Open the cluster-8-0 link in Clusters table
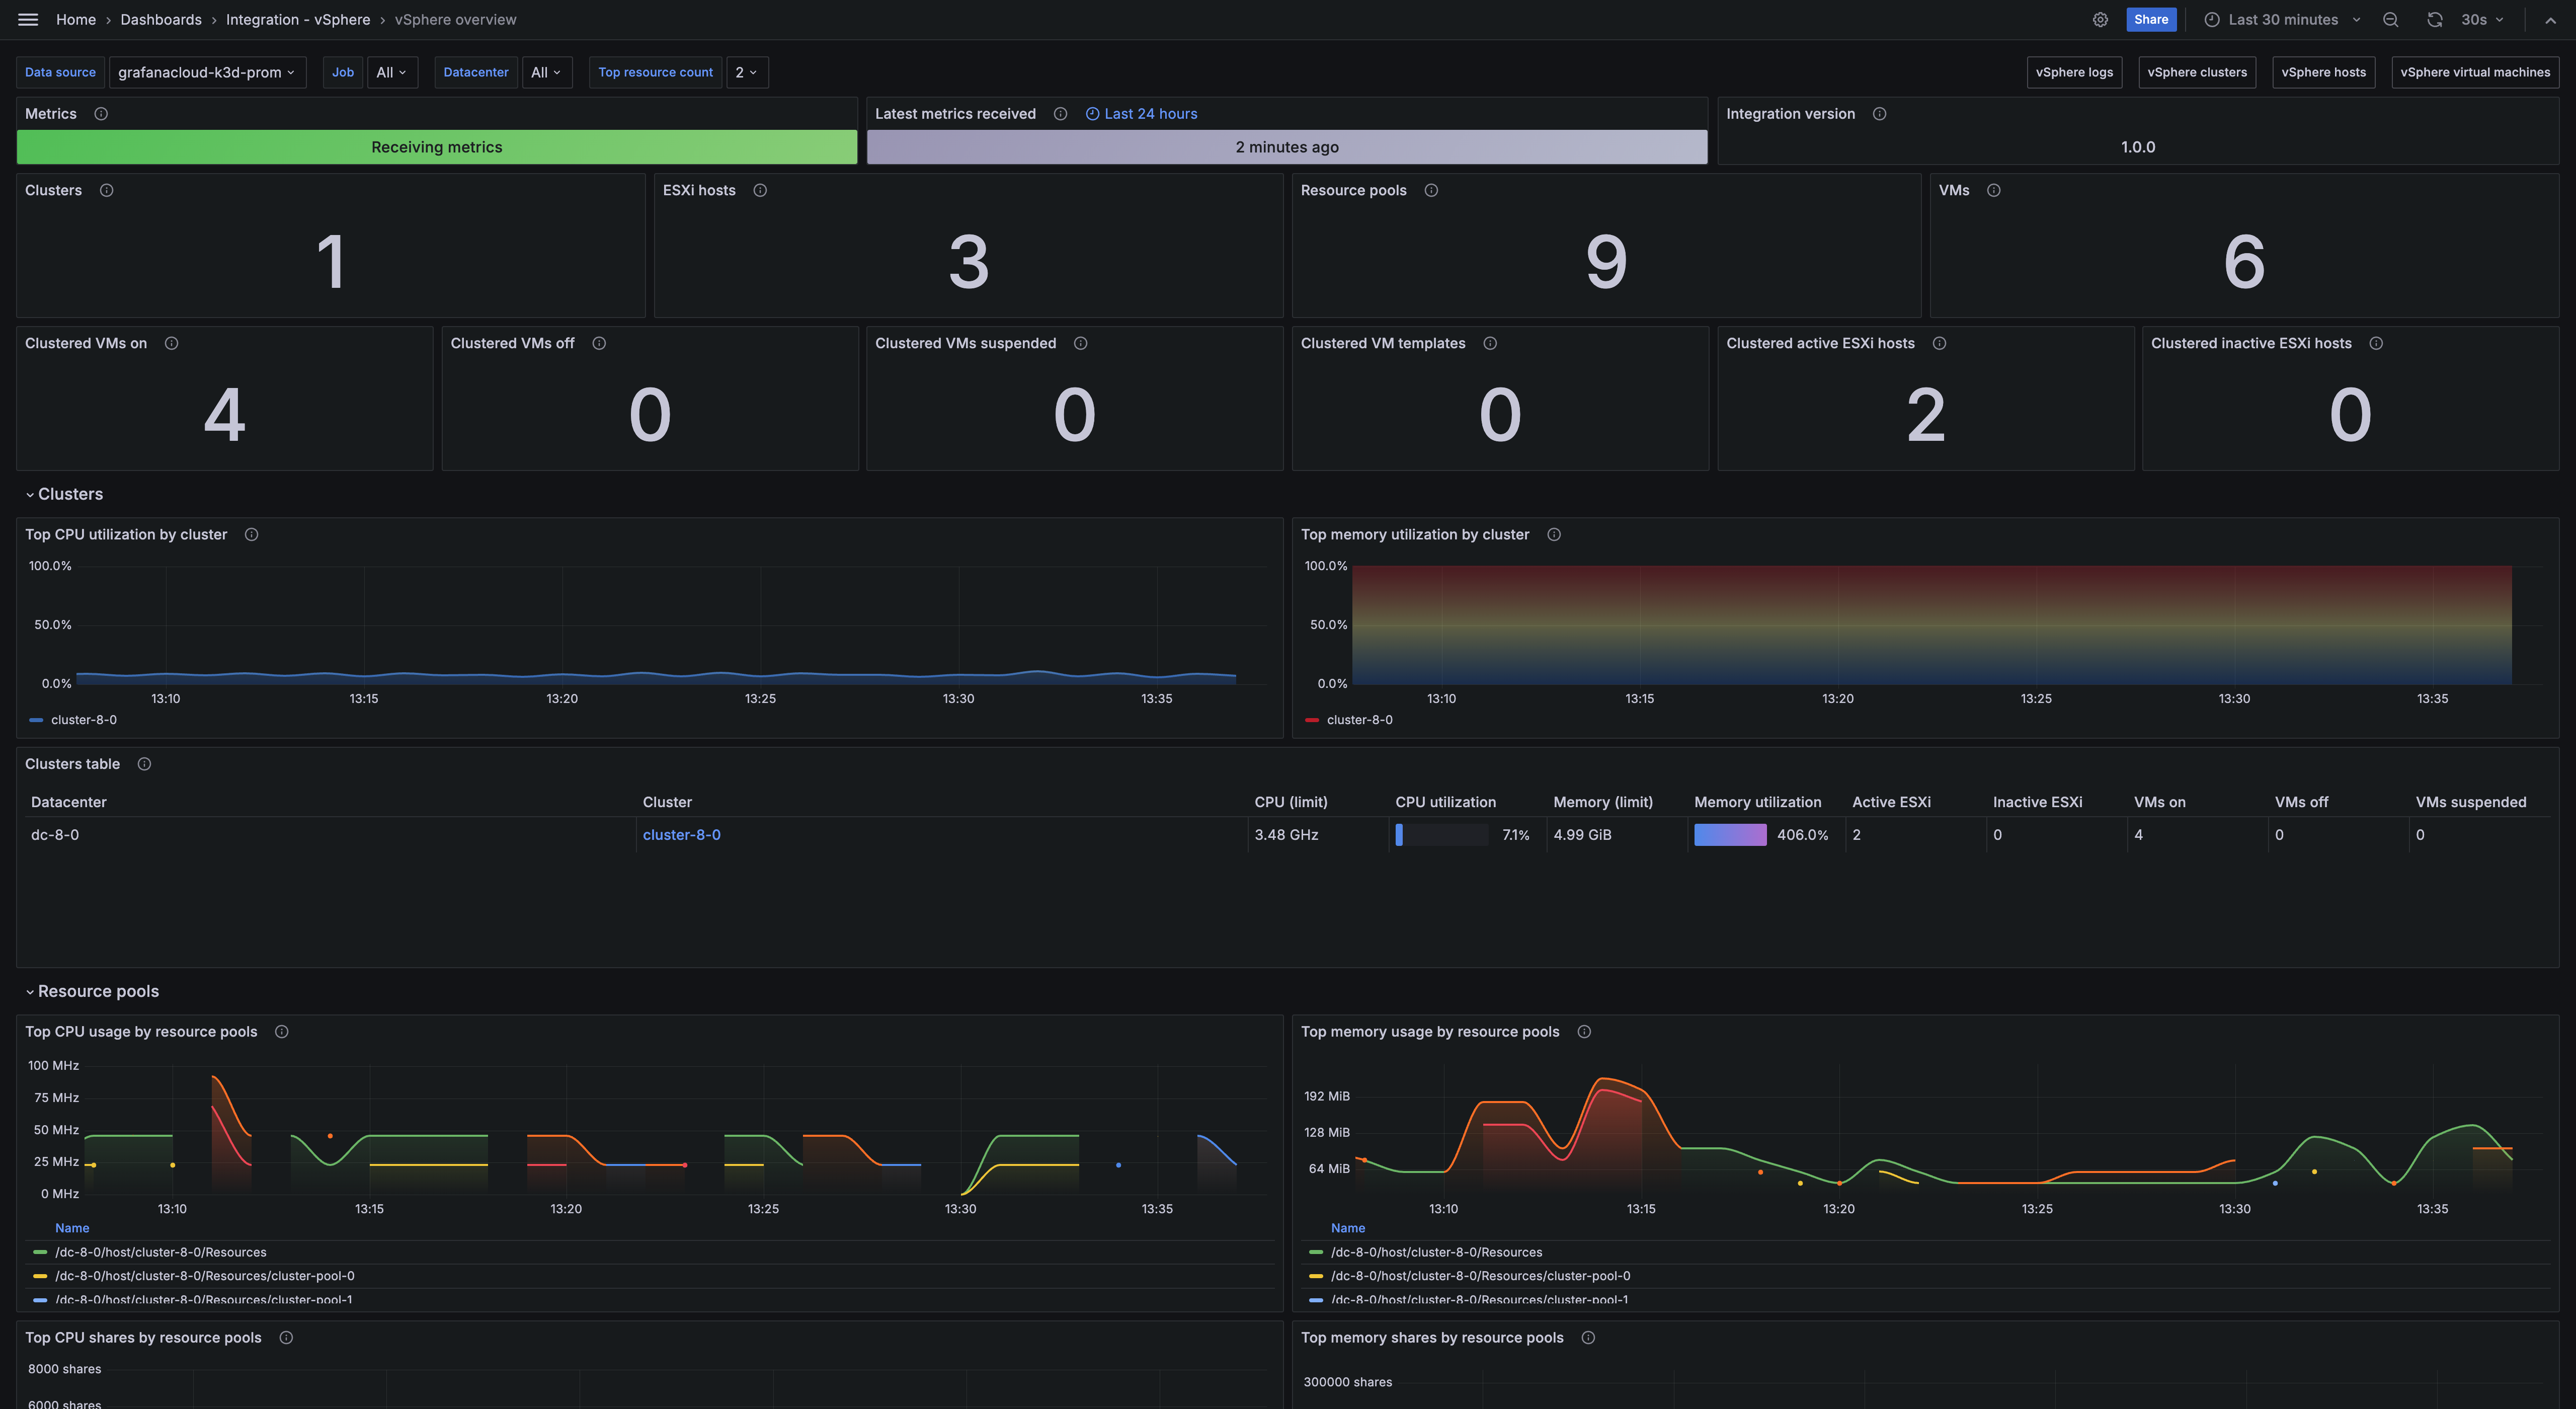 [x=682, y=834]
